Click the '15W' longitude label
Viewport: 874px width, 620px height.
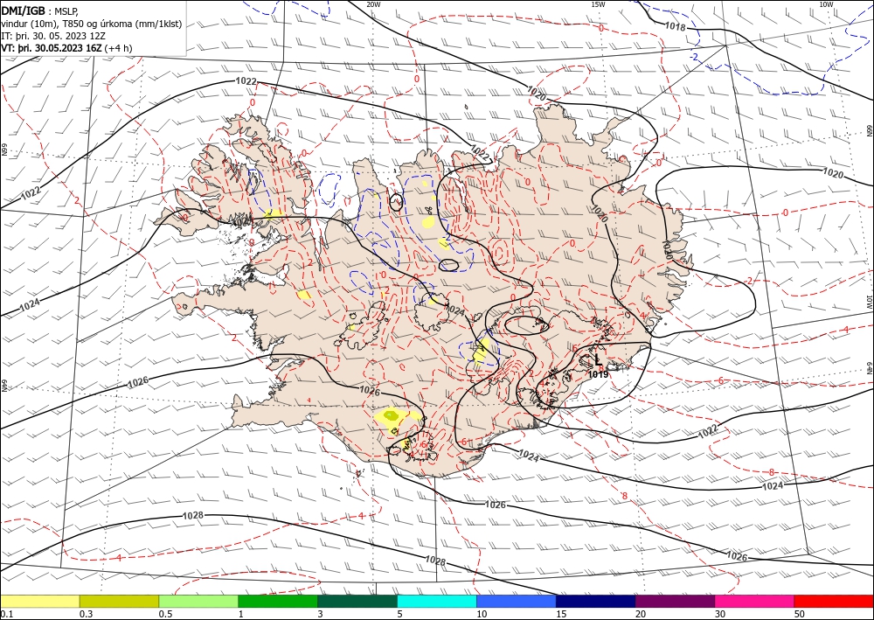coord(598,4)
